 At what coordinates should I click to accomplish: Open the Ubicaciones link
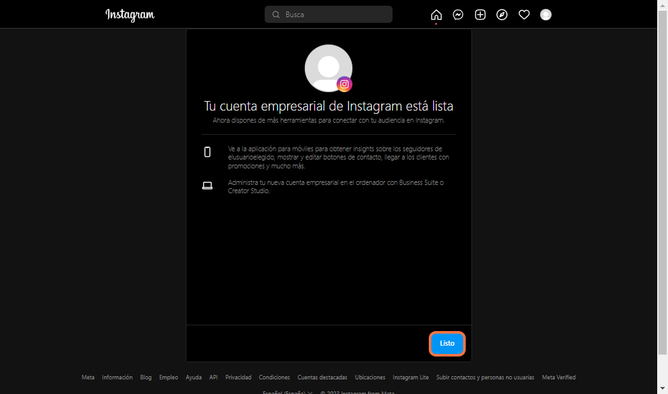tap(370, 377)
